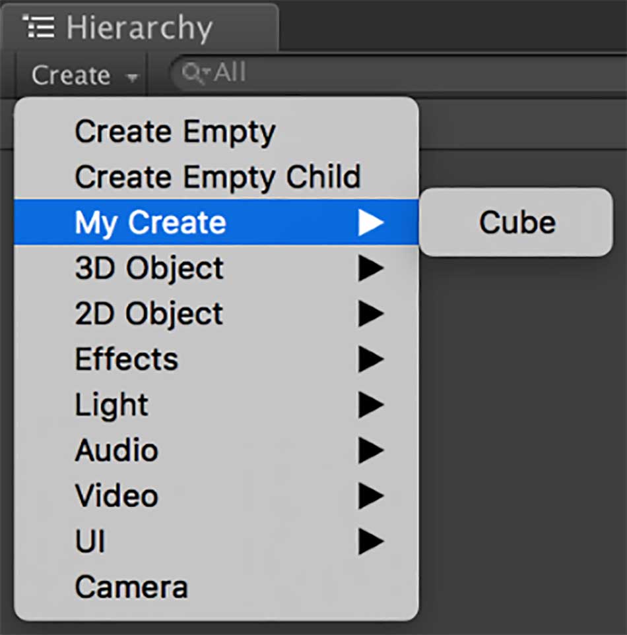Screen dimensions: 627x635
Task: Open the search filter dropdown arrow
Action: coord(207,72)
